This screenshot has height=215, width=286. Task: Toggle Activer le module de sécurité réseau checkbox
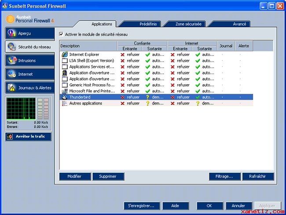click(61, 34)
